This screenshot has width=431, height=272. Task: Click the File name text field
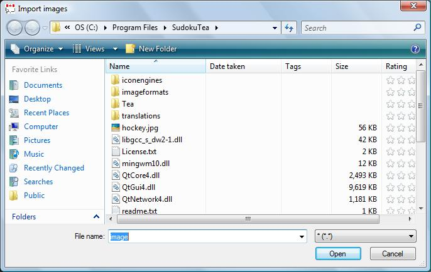(207, 237)
